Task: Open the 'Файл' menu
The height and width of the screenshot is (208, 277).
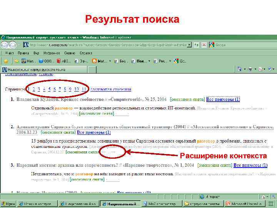Action: 9,53
